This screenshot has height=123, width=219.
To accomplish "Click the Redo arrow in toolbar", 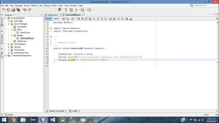I will (x=29, y=10).
